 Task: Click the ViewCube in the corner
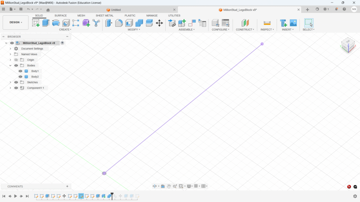coord(348,44)
